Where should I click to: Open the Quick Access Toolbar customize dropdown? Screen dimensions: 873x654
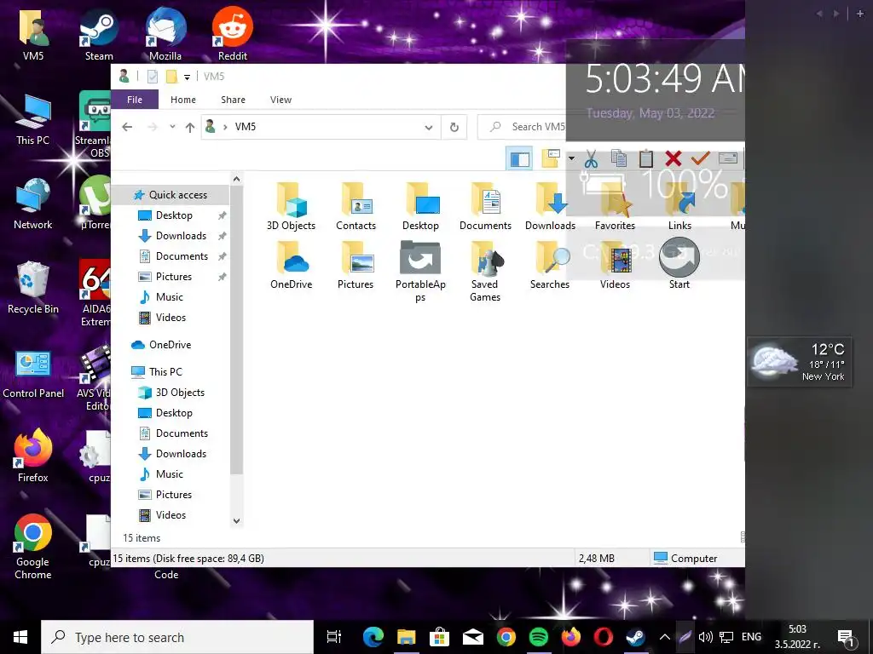click(x=187, y=77)
